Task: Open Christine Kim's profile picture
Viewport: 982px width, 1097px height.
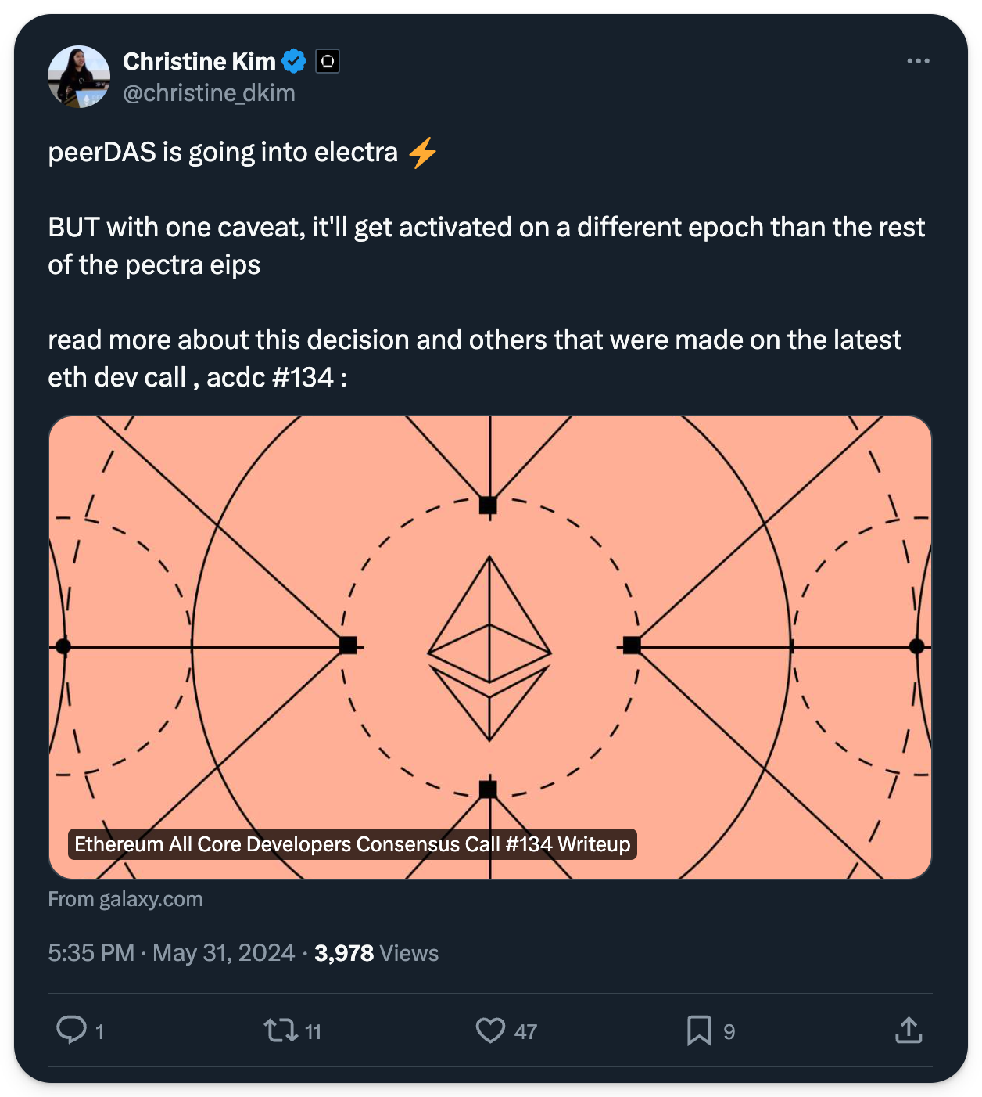Action: click(x=79, y=77)
